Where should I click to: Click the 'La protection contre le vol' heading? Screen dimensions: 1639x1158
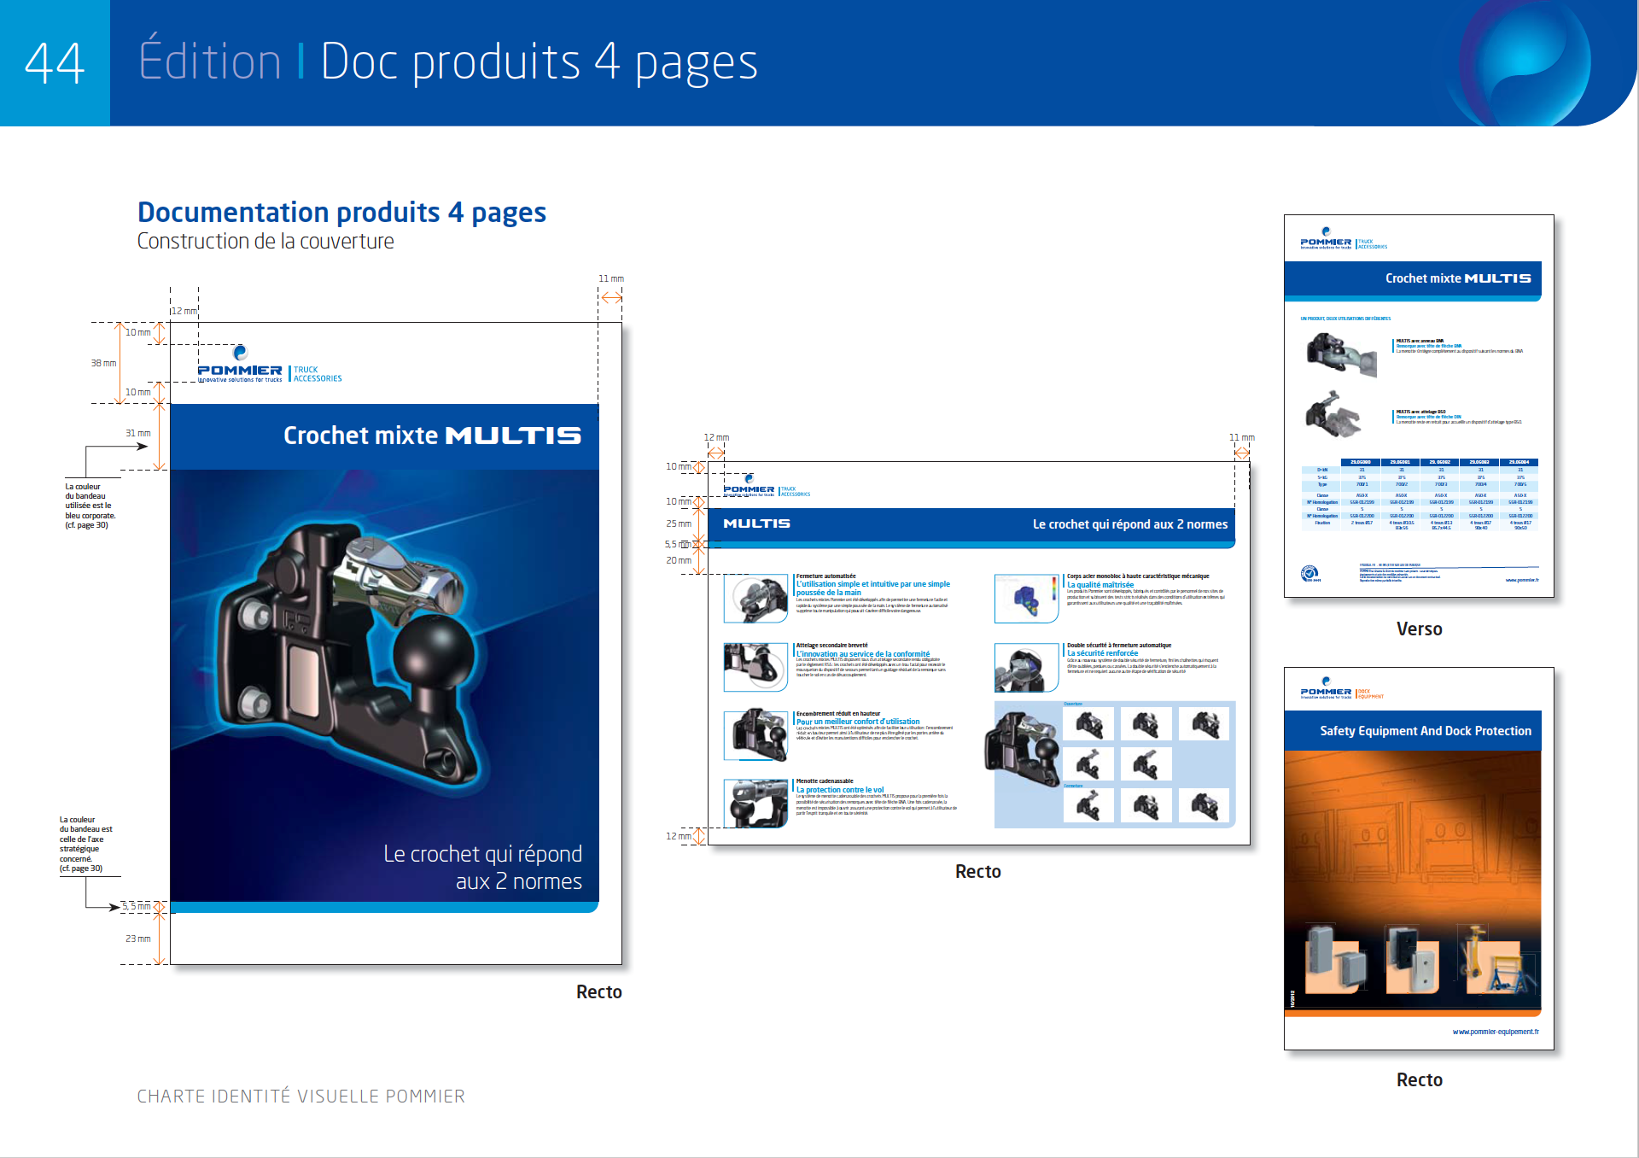click(x=840, y=790)
